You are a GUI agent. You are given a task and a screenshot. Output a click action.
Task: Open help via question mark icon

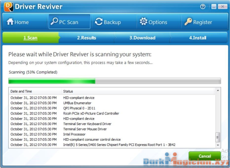coord(203,6)
